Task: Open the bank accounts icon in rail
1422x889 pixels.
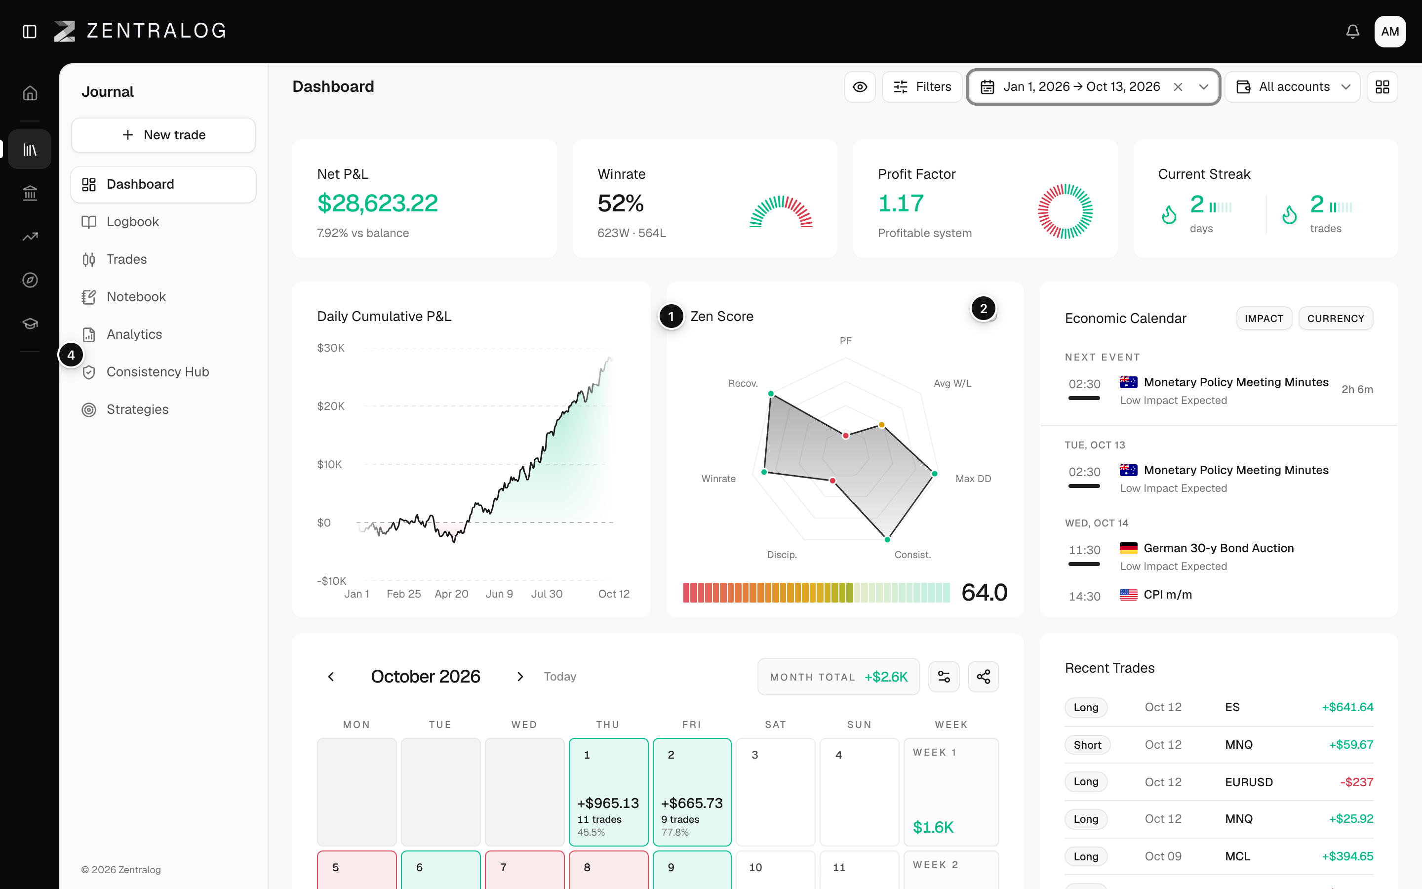Action: tap(30, 193)
